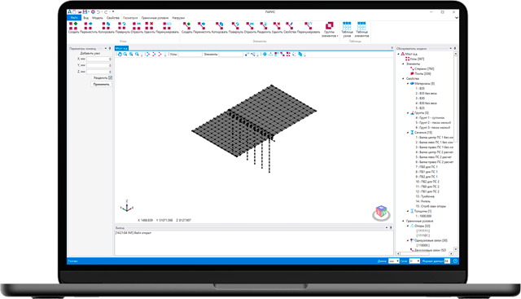Select the pan hand tool in view toolbar
Screen dimensions: 521x299
coord(120,55)
